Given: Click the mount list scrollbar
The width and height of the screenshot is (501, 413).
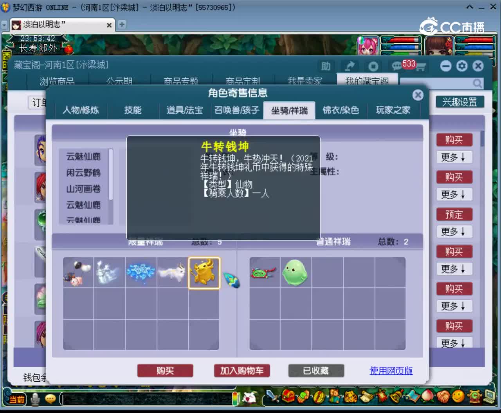Looking at the screenshot, I should click(x=111, y=174).
